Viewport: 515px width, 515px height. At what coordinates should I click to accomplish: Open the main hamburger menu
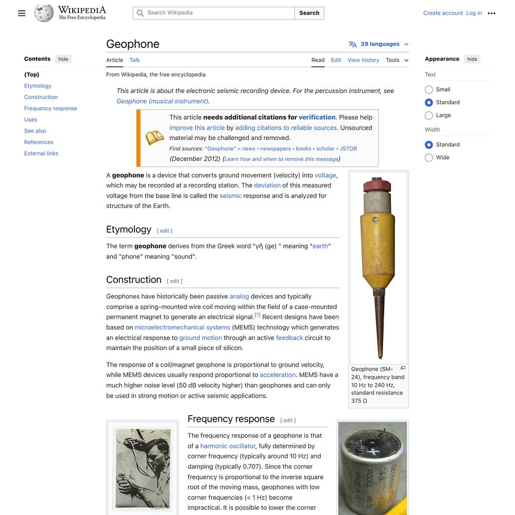[x=22, y=13]
